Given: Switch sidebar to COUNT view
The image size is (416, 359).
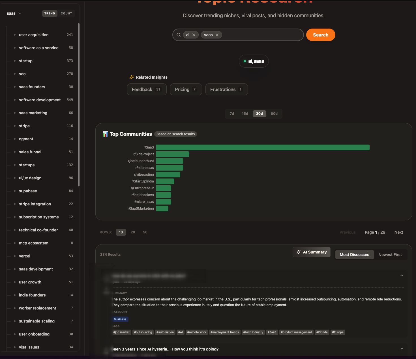Looking at the screenshot, I should [66, 13].
